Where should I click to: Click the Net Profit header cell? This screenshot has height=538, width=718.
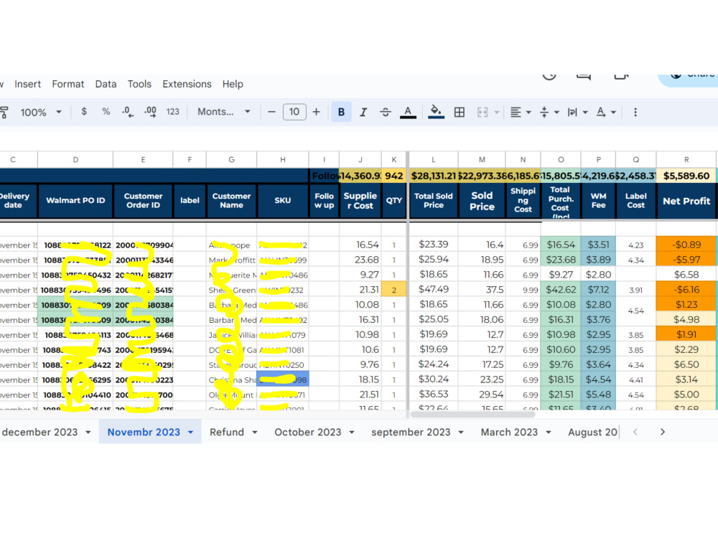(x=686, y=201)
